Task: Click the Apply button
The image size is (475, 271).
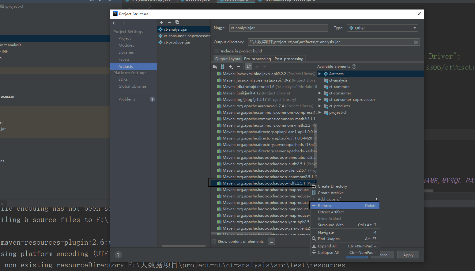Action: pos(408,255)
